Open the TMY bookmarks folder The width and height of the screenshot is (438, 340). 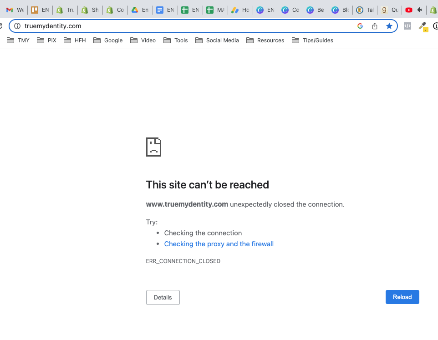tap(18, 41)
